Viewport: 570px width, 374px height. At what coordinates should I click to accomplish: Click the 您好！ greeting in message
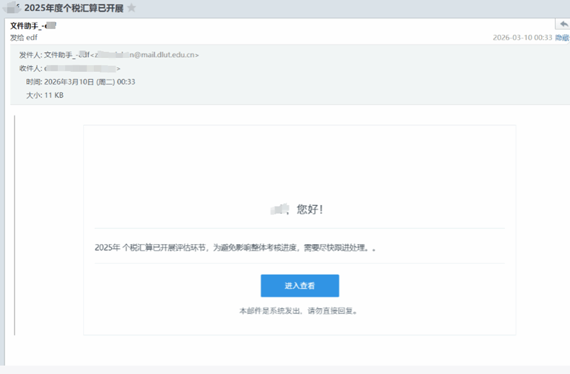[310, 209]
